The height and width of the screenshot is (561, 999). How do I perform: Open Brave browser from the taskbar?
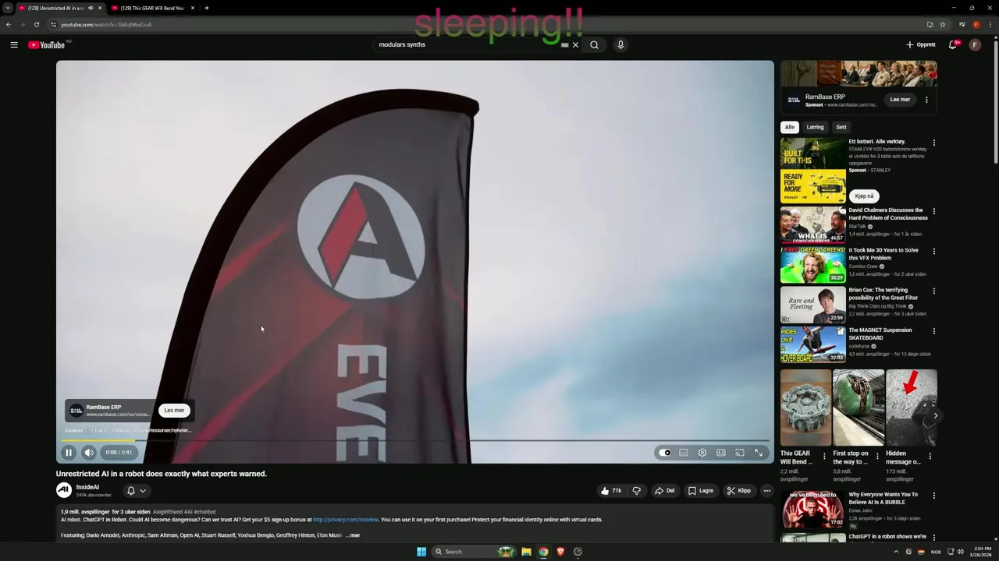tap(560, 552)
